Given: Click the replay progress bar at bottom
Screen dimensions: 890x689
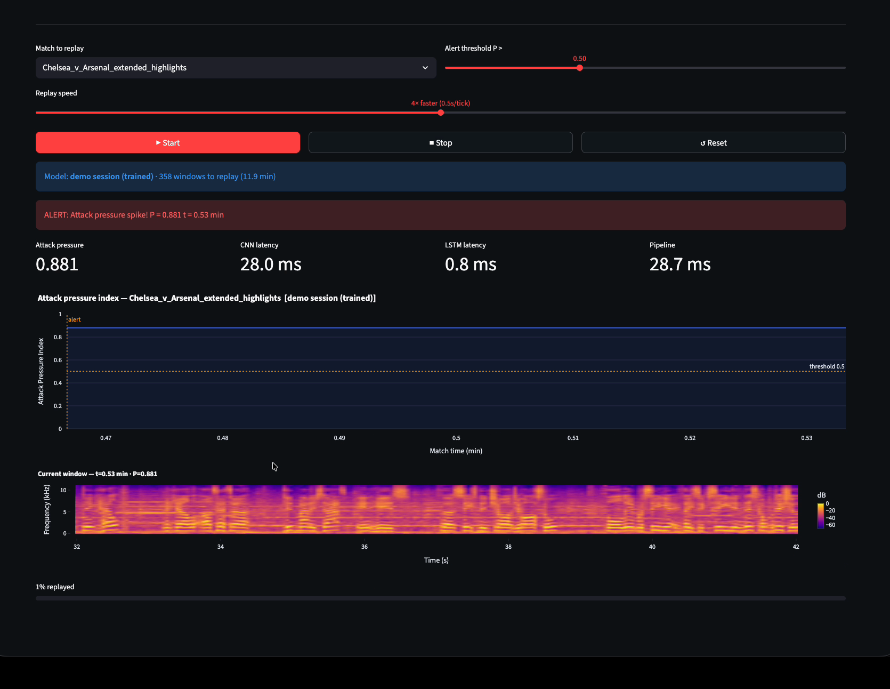Looking at the screenshot, I should 440,598.
